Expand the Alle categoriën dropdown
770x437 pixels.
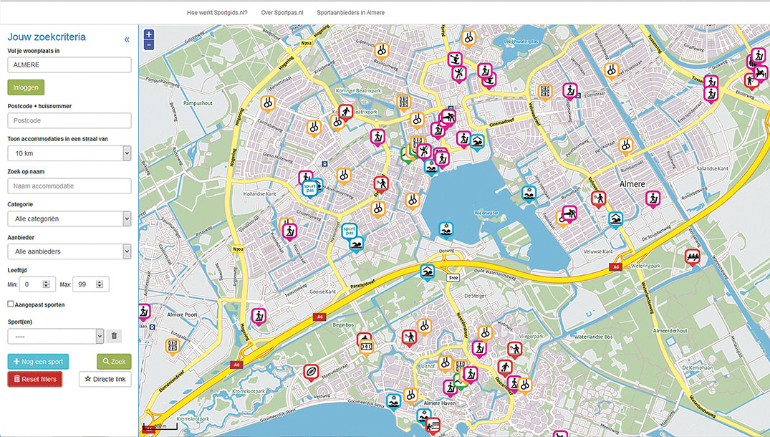69,218
